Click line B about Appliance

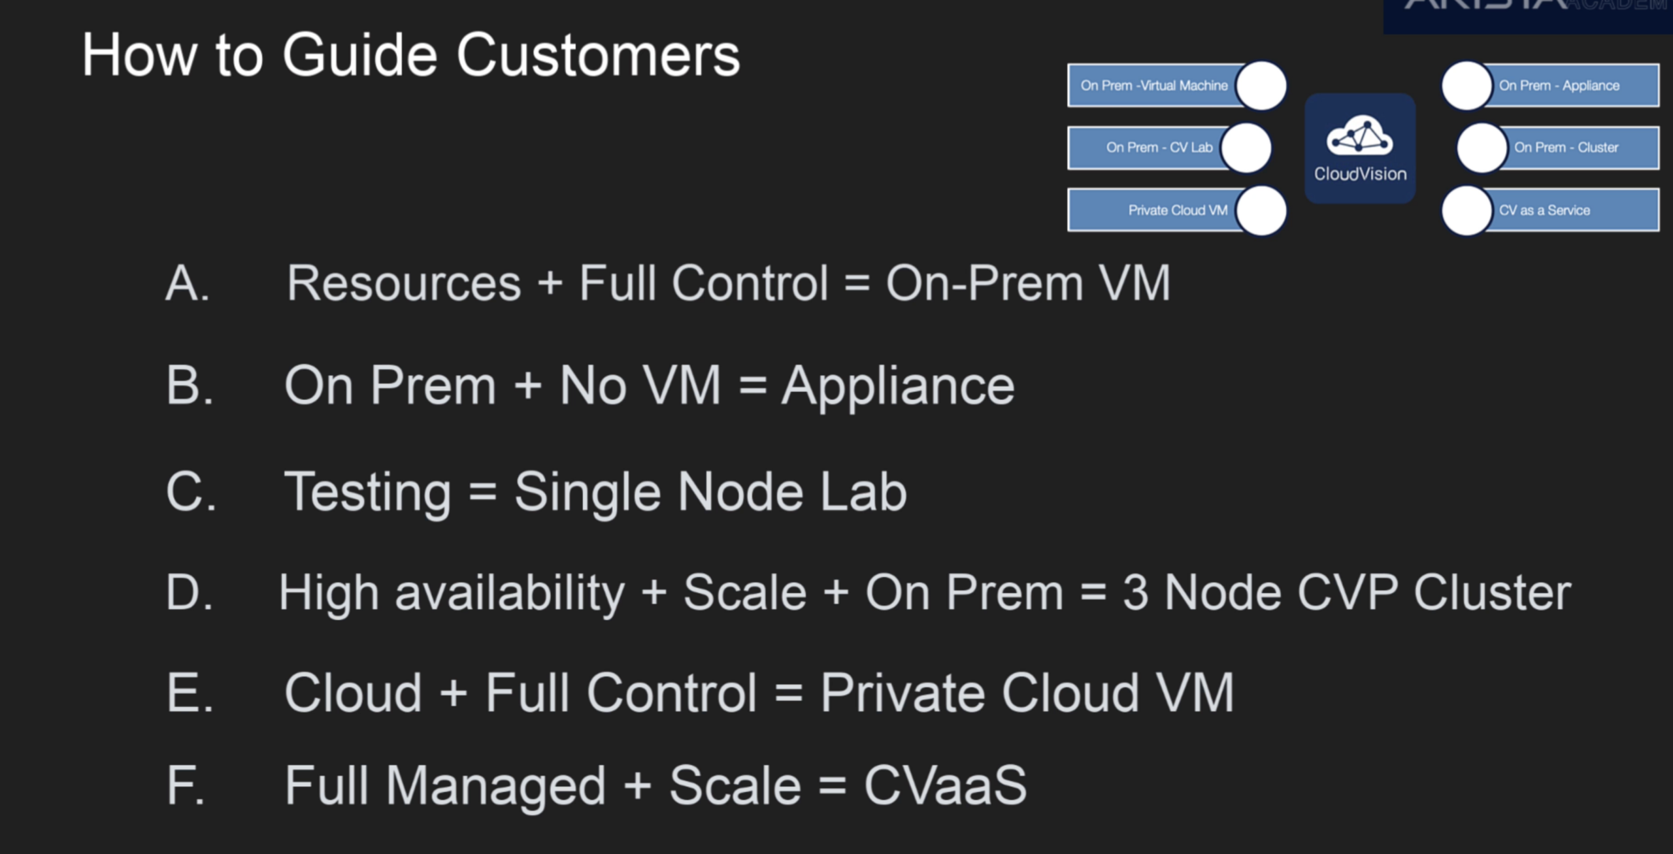click(649, 386)
